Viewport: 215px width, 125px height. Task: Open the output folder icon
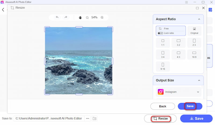[x=95, y=118]
